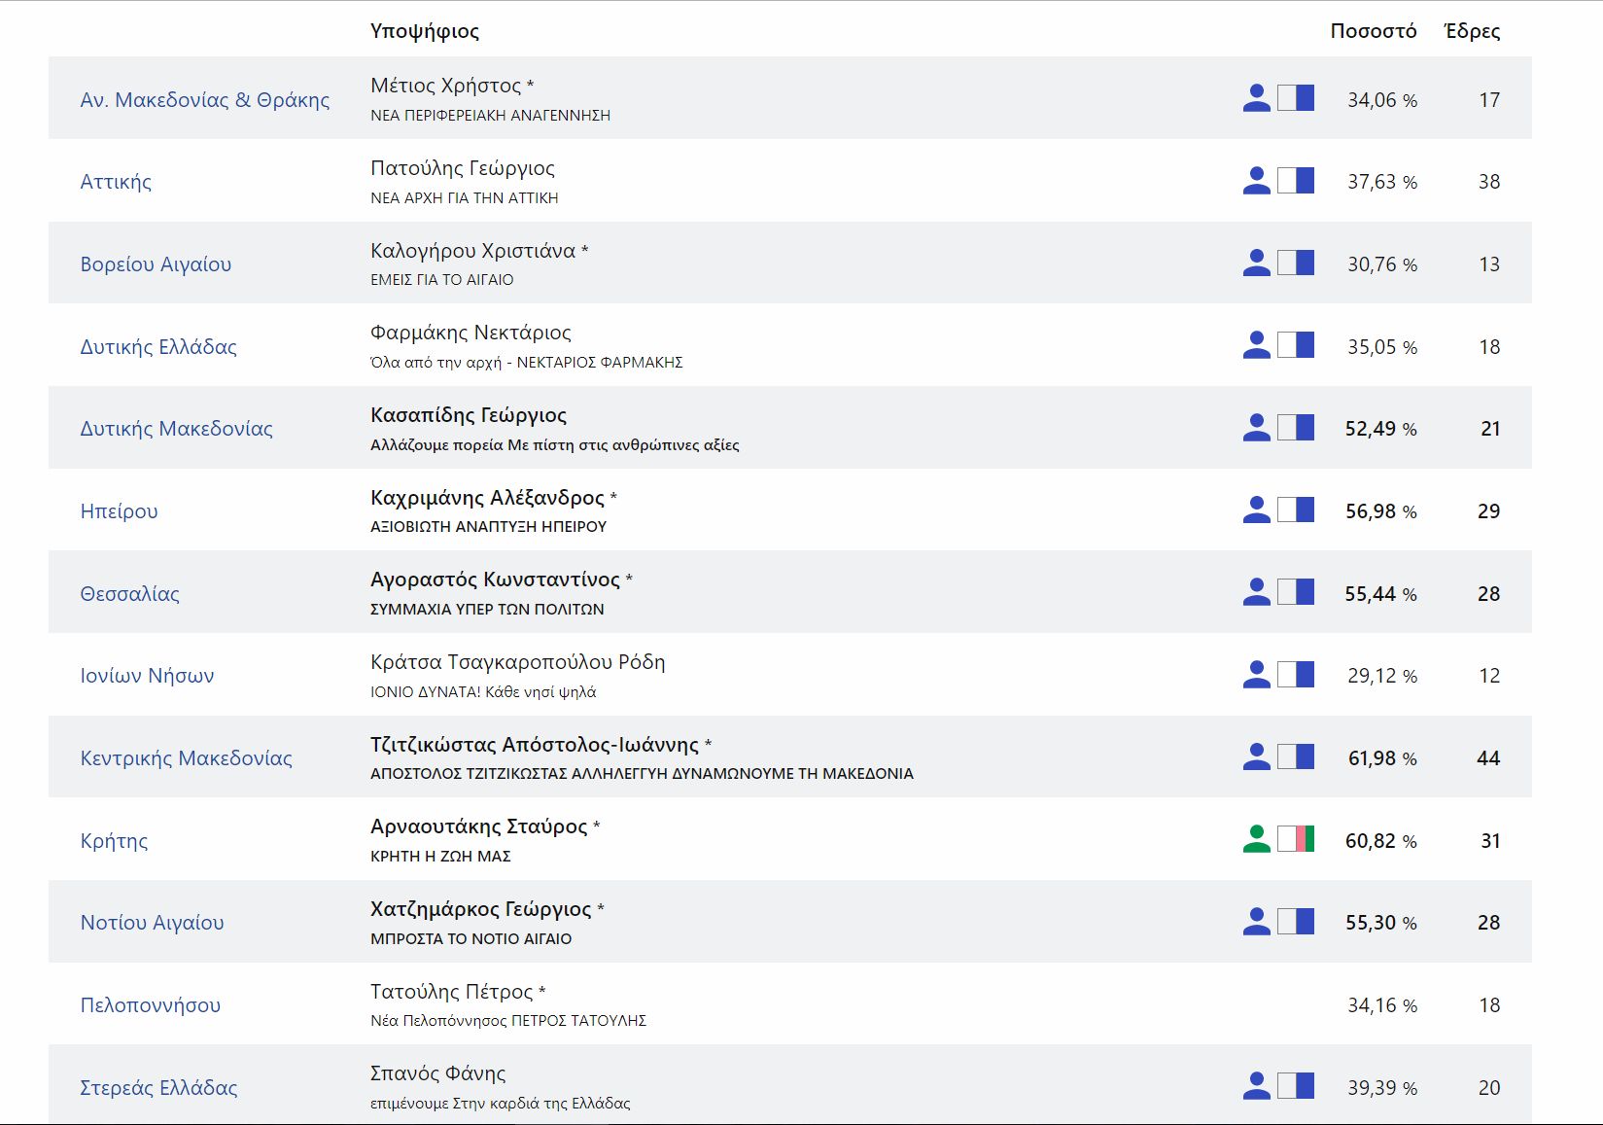
Task: Click the Έδρες column header
Action: [1473, 31]
